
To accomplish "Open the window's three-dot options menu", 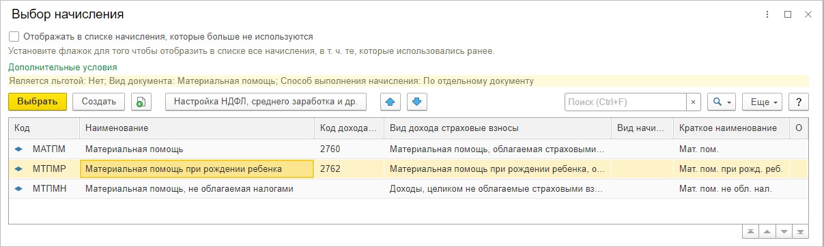I will click(x=770, y=14).
